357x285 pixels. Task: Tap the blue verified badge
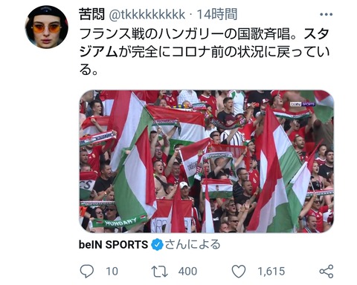pyautogui.click(x=157, y=245)
